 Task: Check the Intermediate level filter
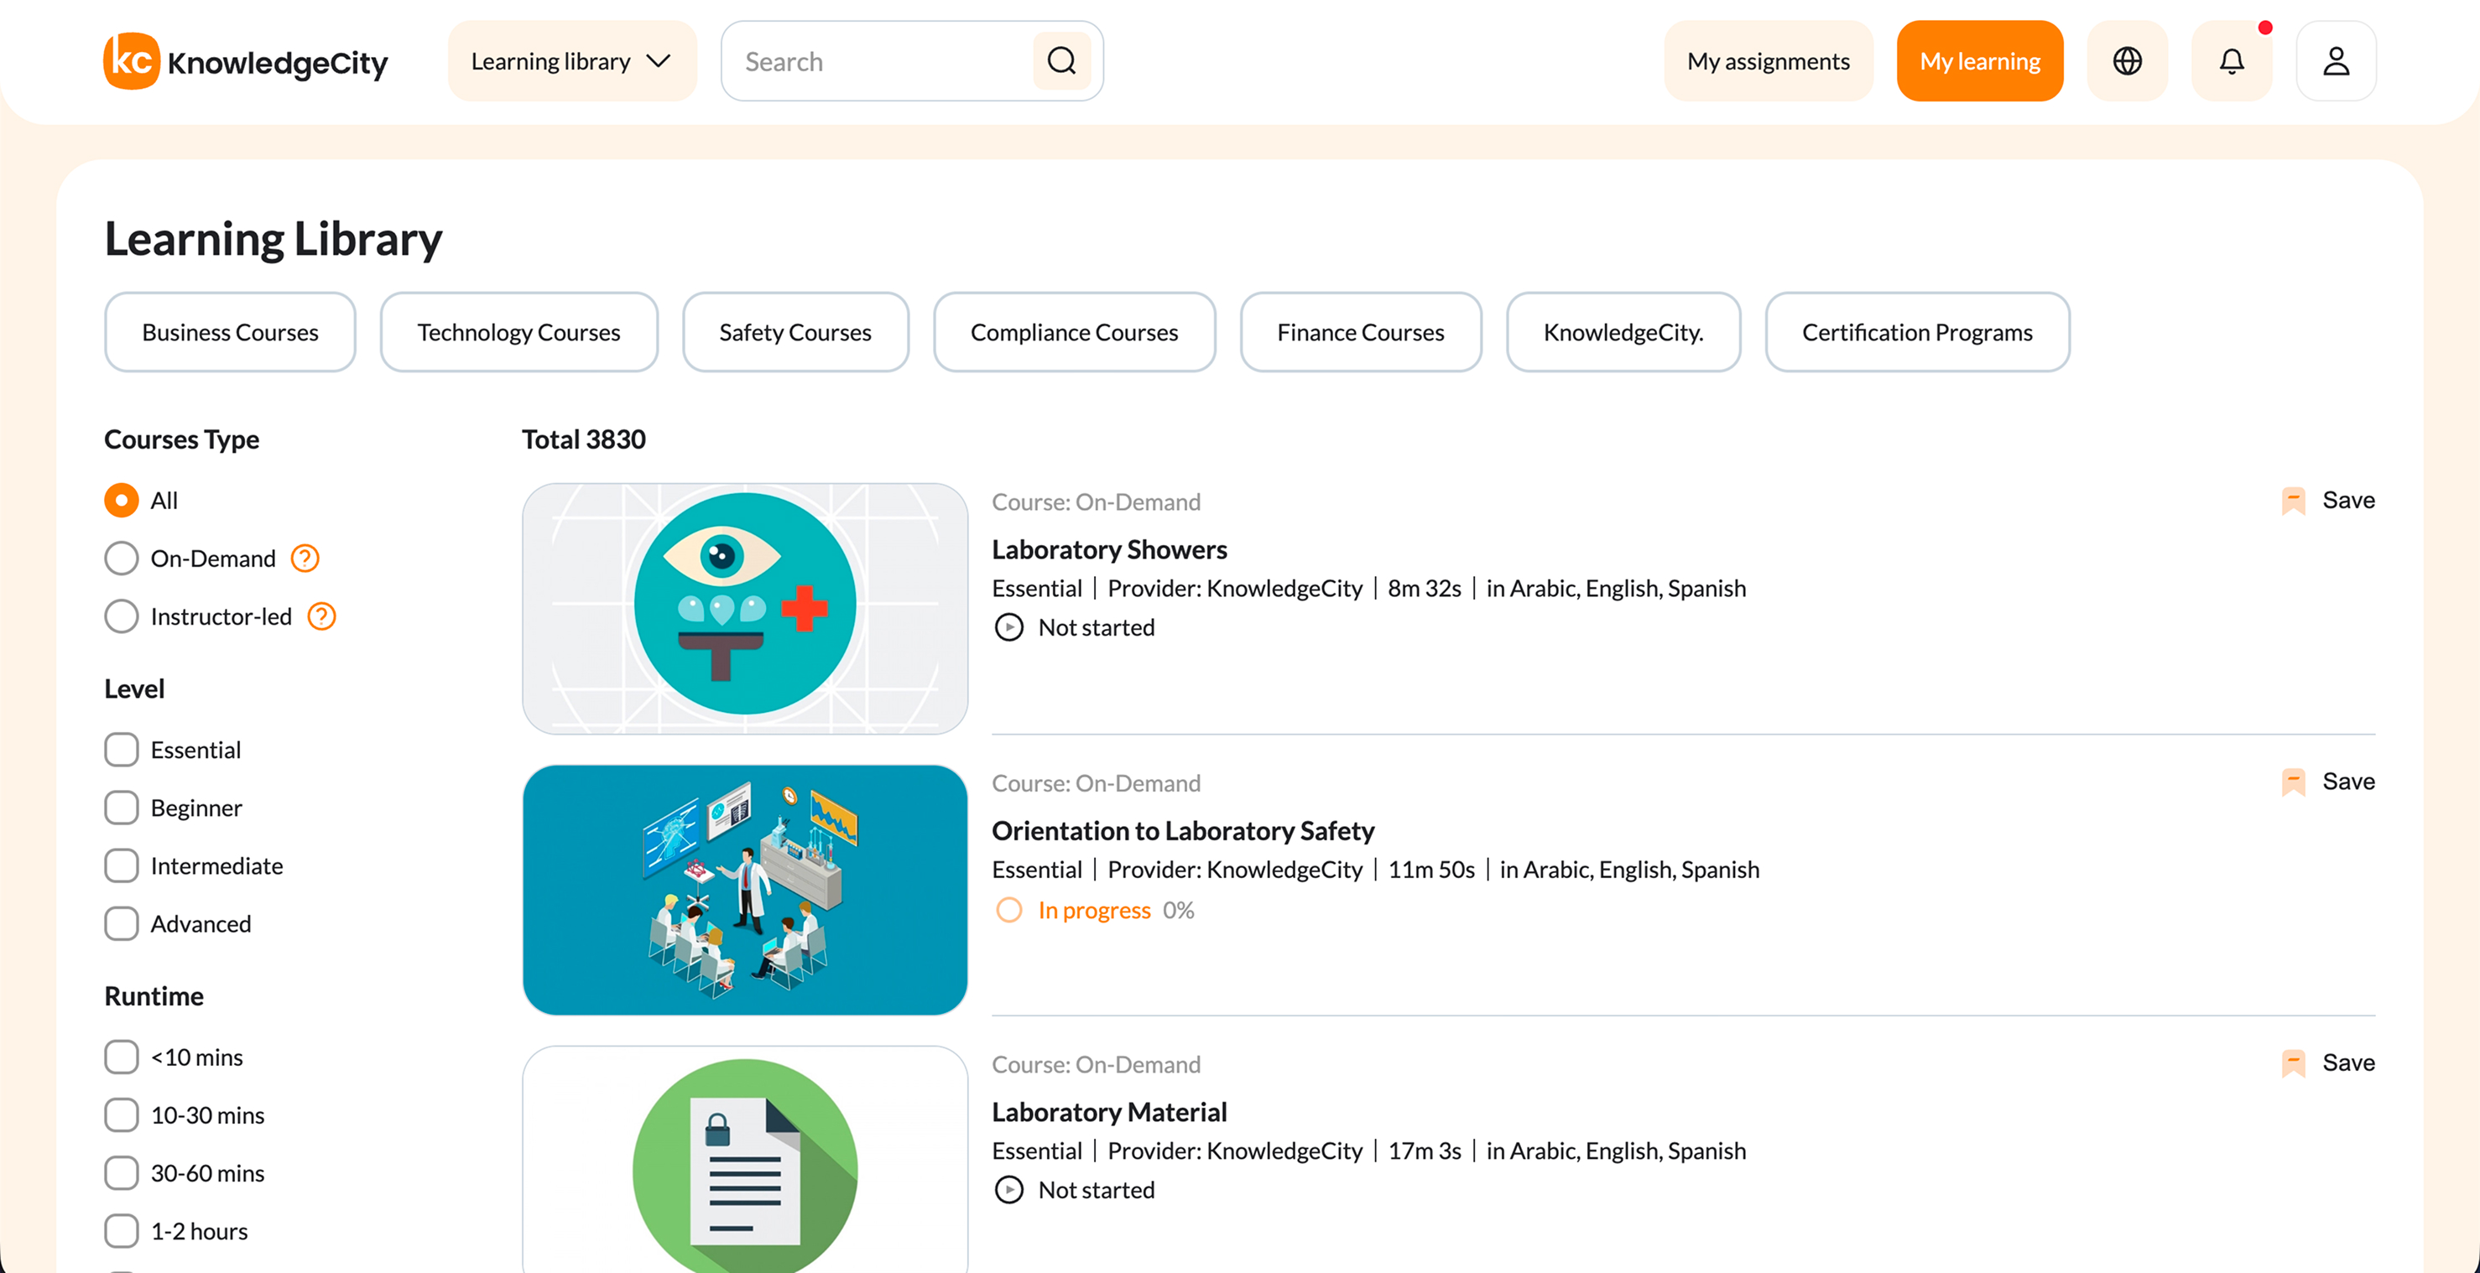click(122, 865)
